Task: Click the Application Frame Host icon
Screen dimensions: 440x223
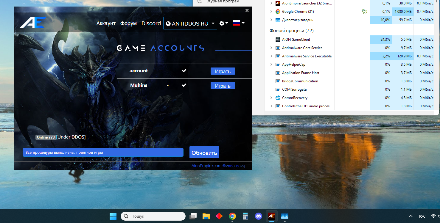Action: pyautogui.click(x=278, y=73)
